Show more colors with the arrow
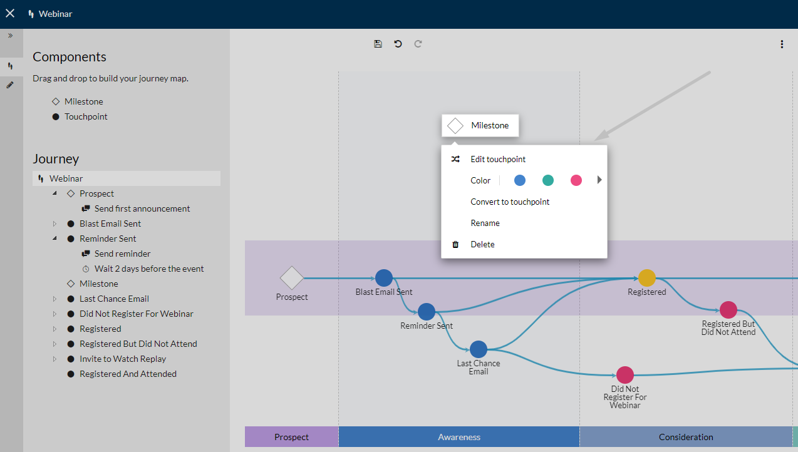 click(599, 180)
